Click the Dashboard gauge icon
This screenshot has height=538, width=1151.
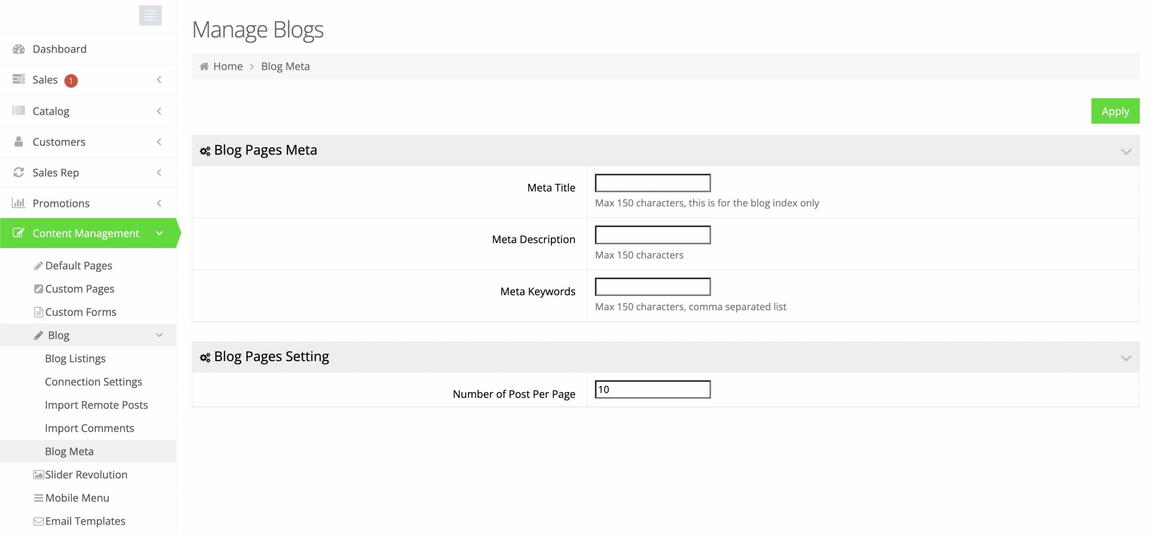pyautogui.click(x=18, y=49)
